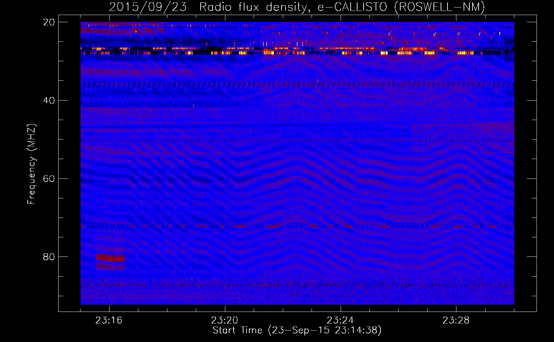Click the 23:28 time tick label
Image resolution: width=554 pixels, height=342 pixels.
point(456,320)
